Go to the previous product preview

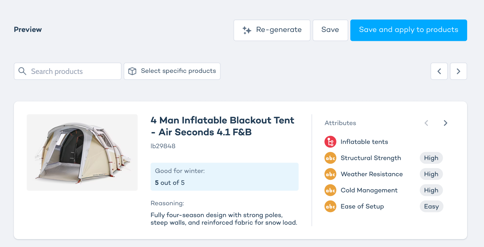click(x=439, y=71)
